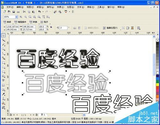Import file icon in standard toolbar
The width and height of the screenshot is (160, 125).
point(55,12)
